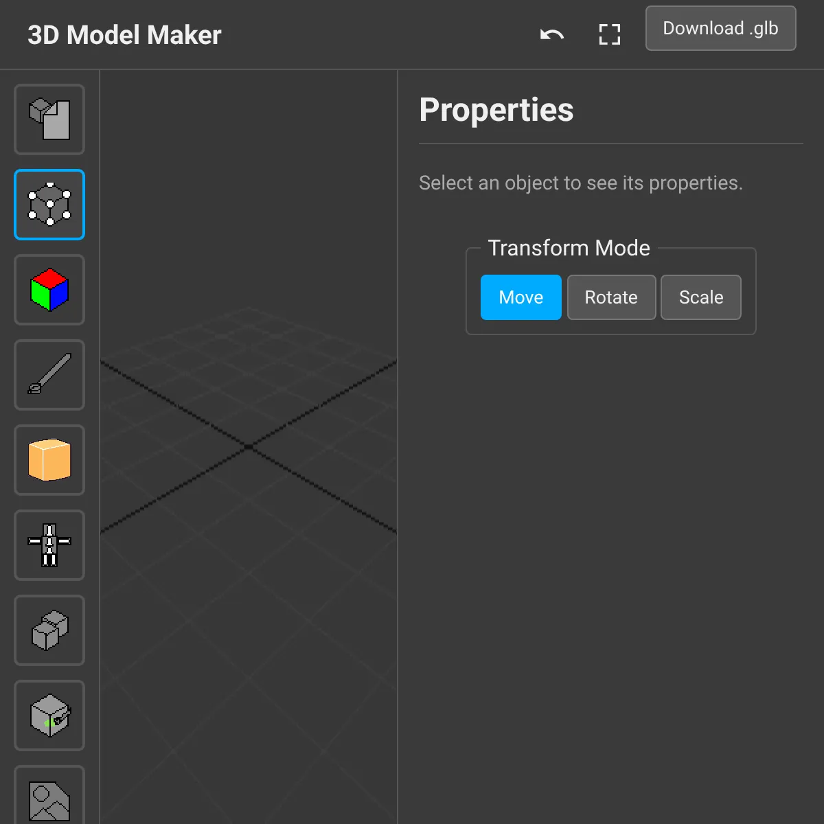Click the undo arrow icon

click(552, 34)
